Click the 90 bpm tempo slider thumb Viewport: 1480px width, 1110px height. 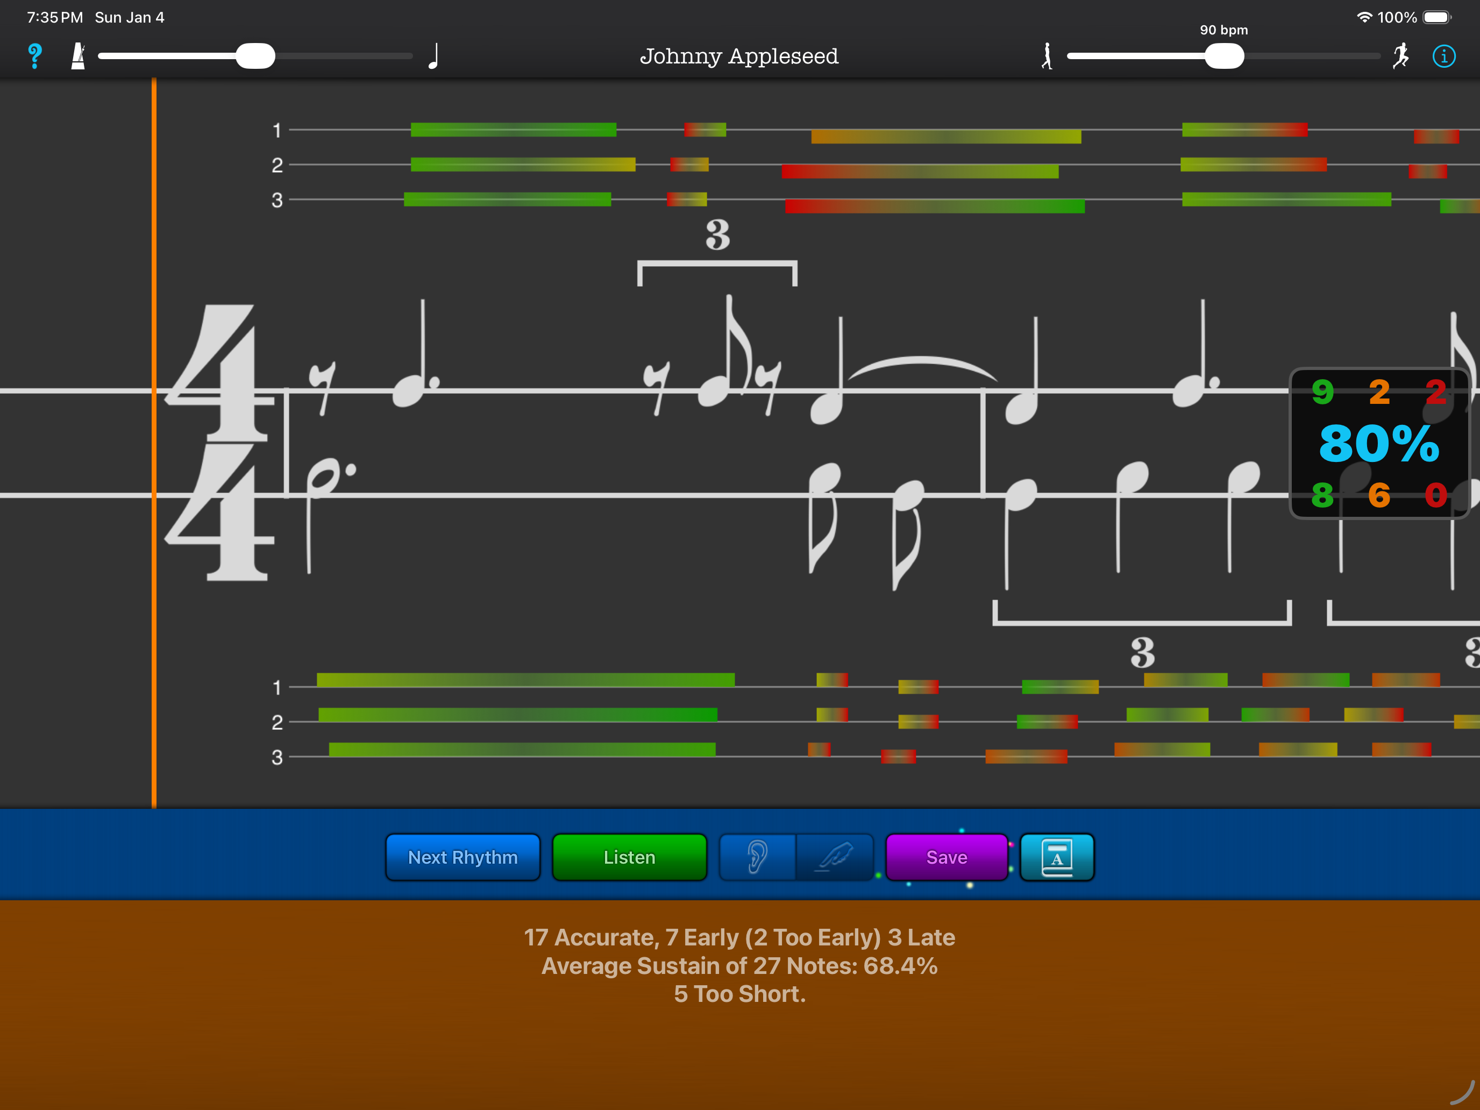click(1224, 56)
